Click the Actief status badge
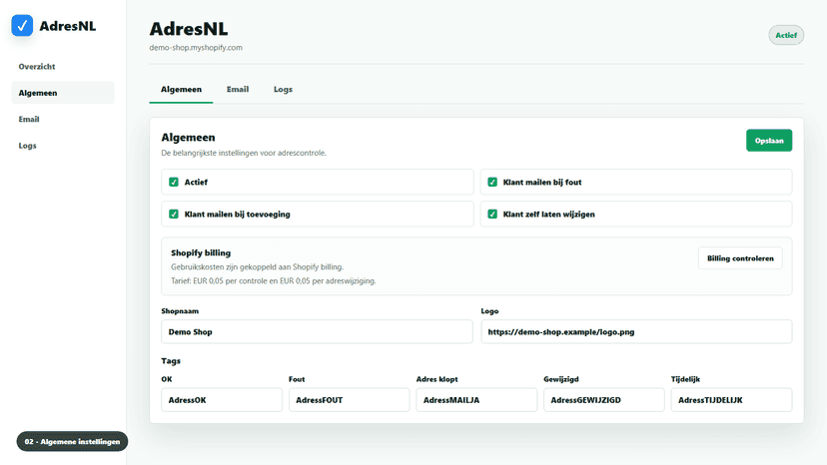This screenshot has width=827, height=465. [786, 35]
